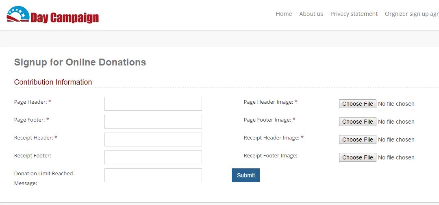The width and height of the screenshot is (439, 205).
Task: Open Orgnizer sign up agreement link
Action: click(412, 14)
